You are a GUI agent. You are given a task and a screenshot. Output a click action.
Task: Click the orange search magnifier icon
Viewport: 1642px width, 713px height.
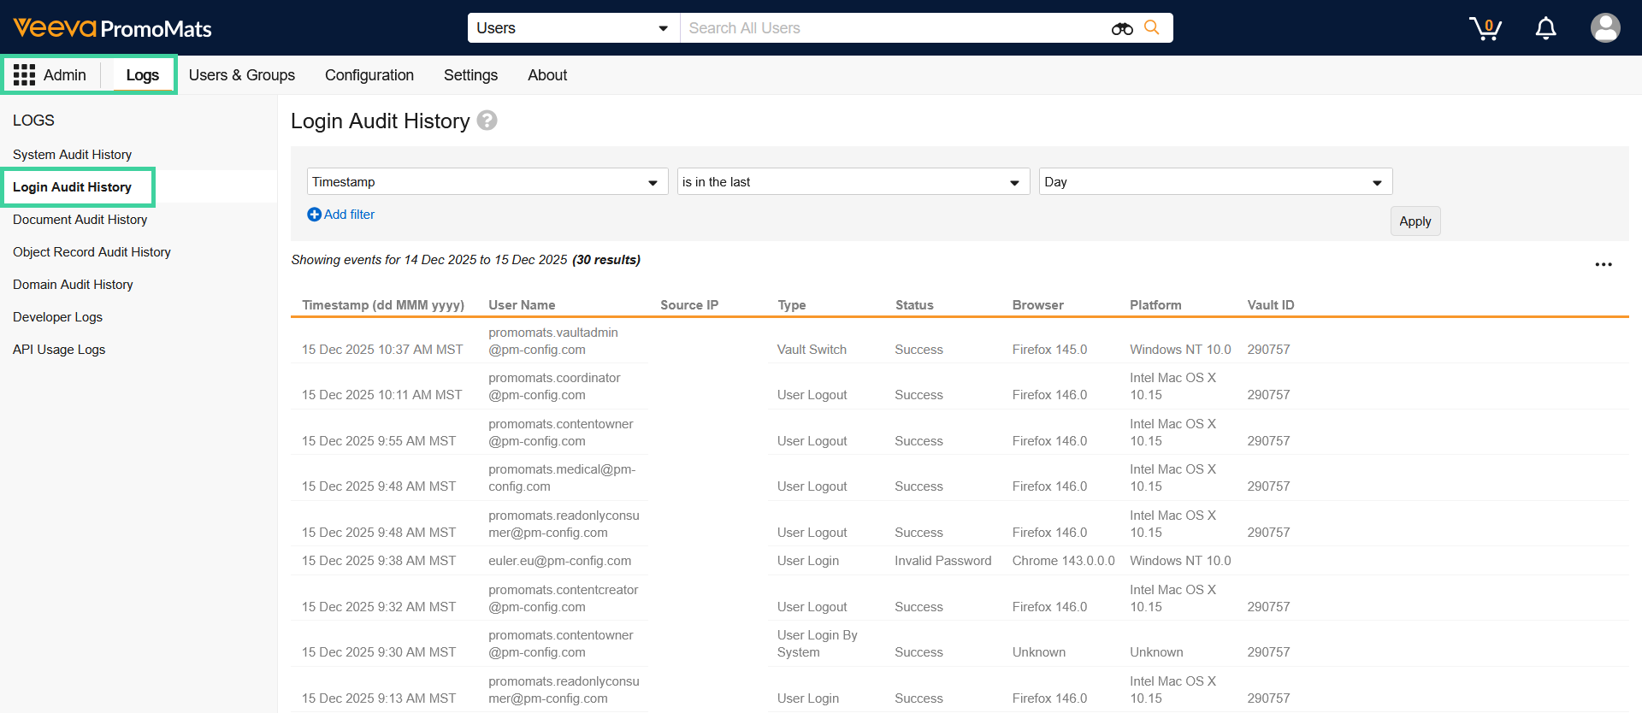point(1152,27)
